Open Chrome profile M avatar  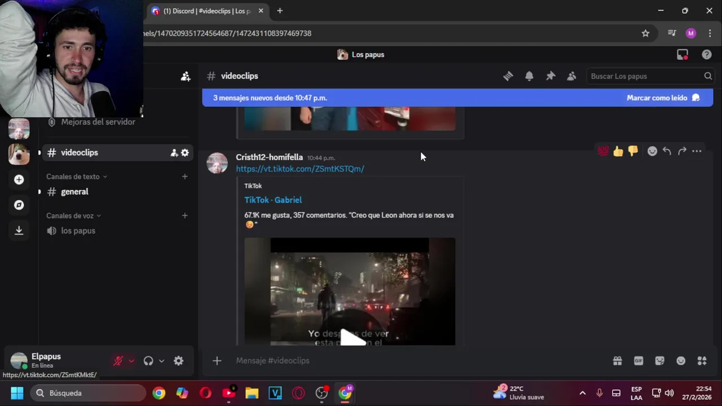[x=691, y=33]
